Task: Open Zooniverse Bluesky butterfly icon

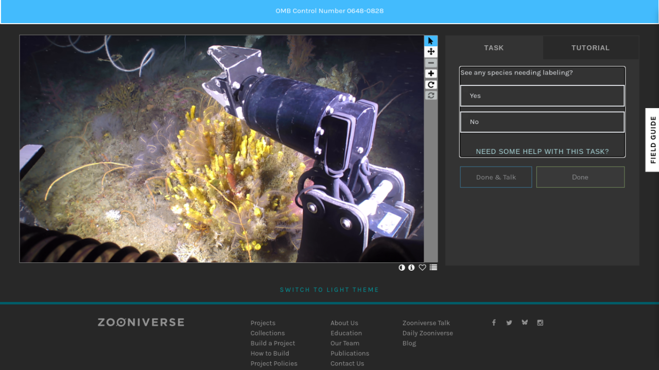Action: coord(525,323)
